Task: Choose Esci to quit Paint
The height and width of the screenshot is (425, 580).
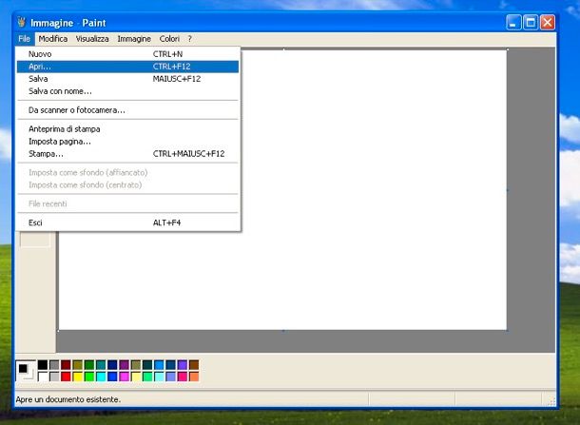Action: 127,222
